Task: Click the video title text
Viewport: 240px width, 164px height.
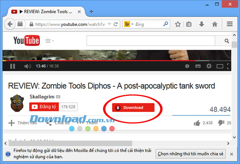Action: (111, 86)
